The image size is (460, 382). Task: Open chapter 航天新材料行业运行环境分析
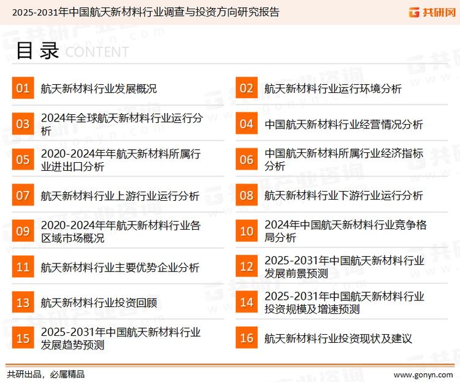pos(333,88)
